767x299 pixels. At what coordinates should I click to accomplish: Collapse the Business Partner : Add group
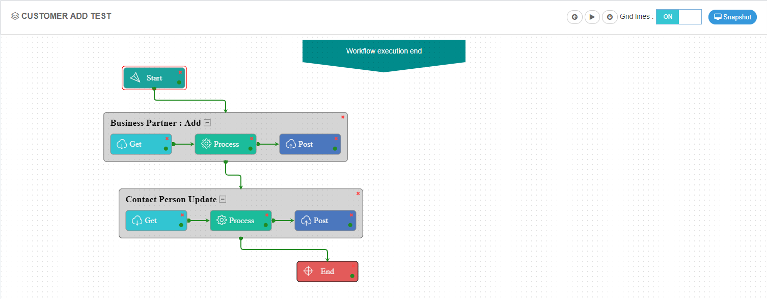click(207, 122)
